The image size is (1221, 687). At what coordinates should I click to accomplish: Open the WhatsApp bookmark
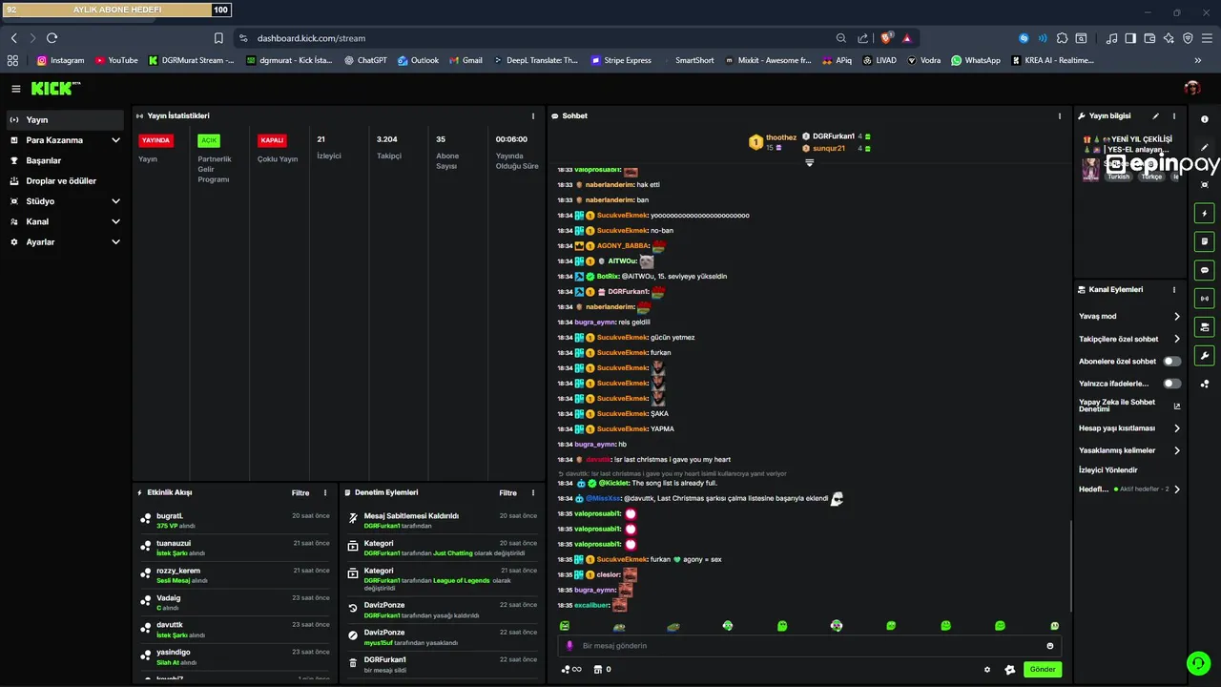976,60
